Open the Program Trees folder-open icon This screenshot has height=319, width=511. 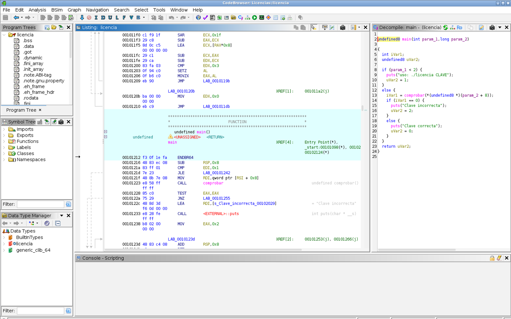point(54,27)
